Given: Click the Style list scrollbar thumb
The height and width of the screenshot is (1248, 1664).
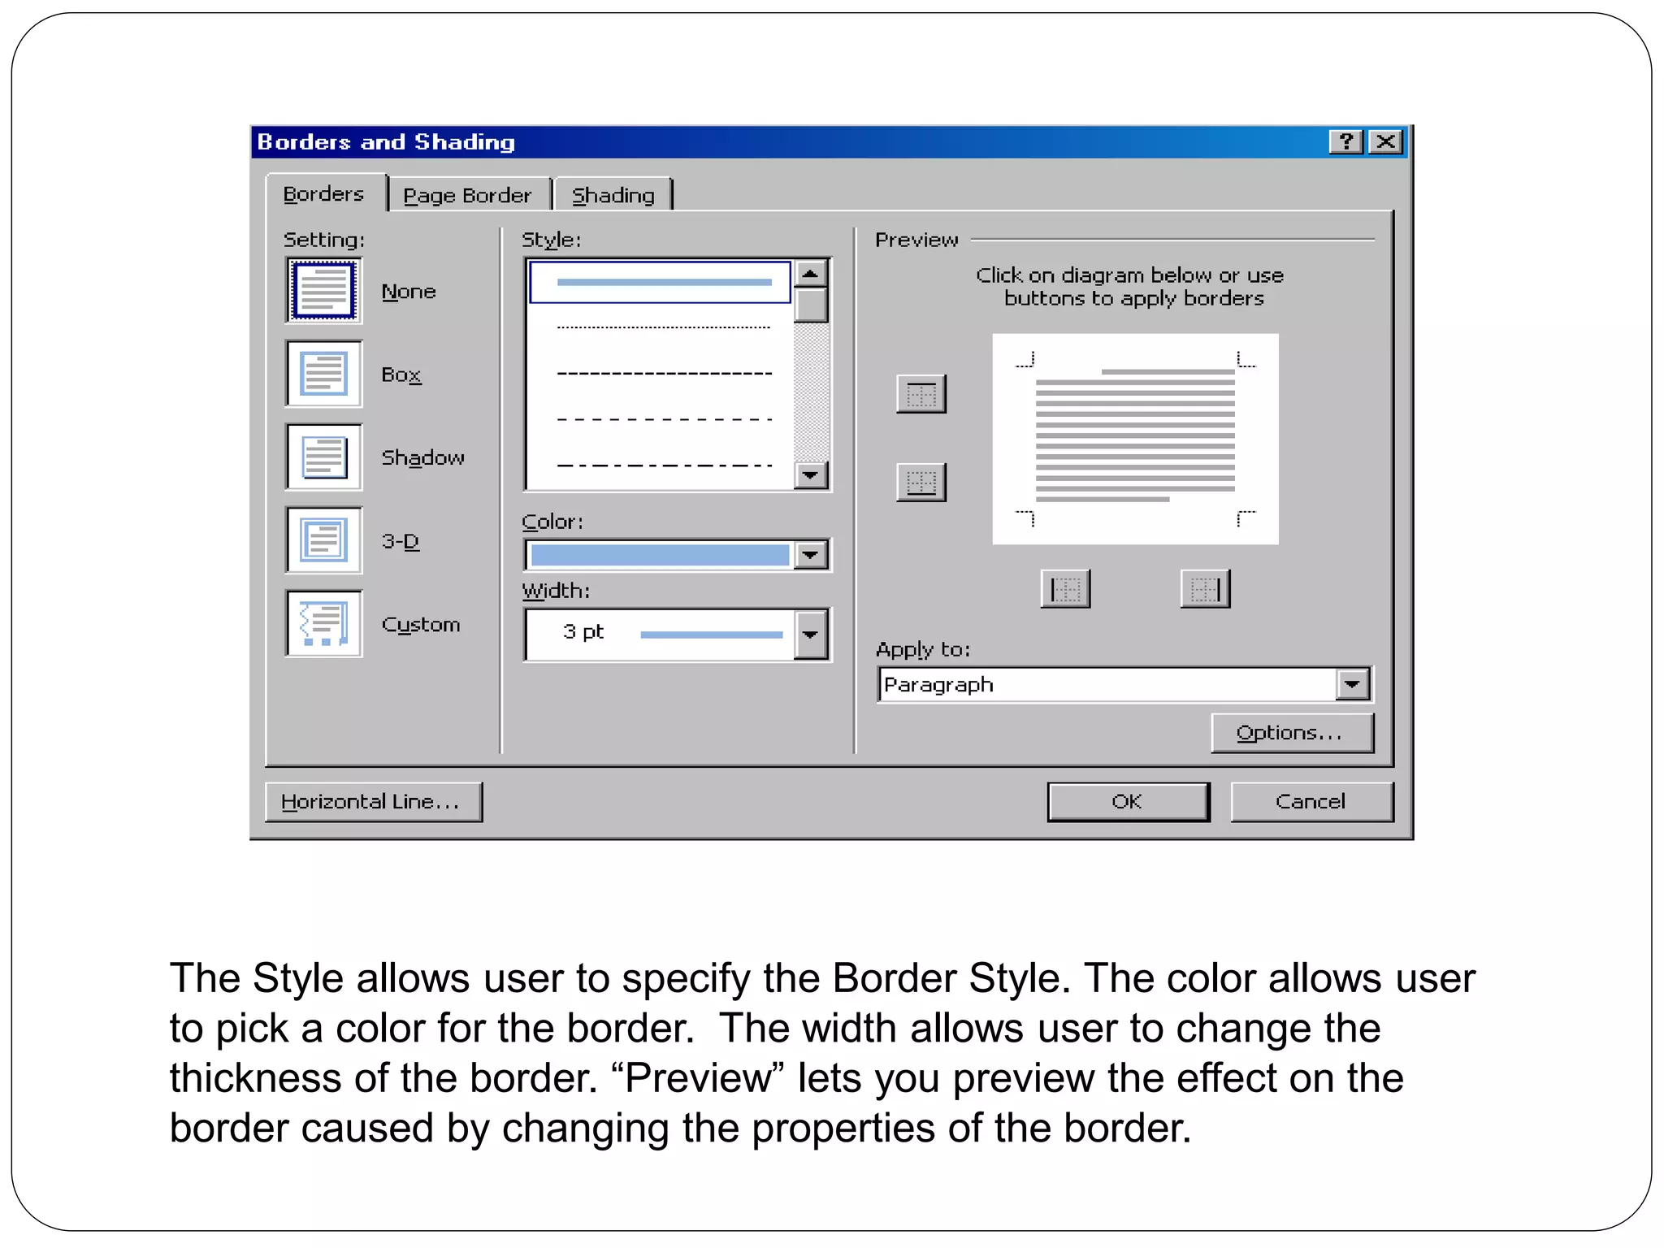Looking at the screenshot, I should pos(810,305).
